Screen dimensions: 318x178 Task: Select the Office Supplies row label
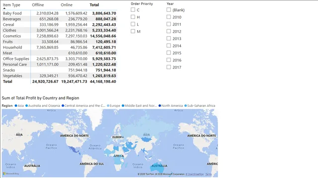[16, 59]
